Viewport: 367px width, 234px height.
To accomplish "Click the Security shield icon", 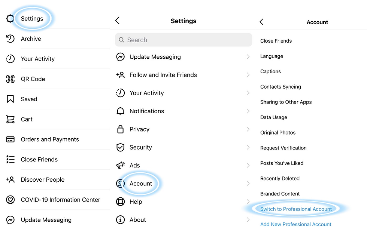I will point(120,147).
